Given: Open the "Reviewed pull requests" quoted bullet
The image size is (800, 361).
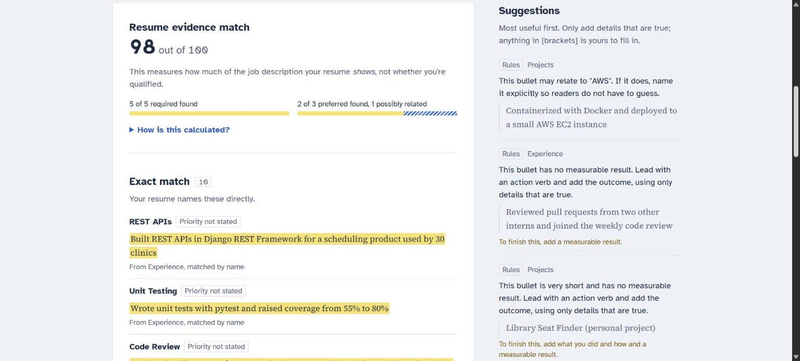Looking at the screenshot, I should (x=589, y=219).
